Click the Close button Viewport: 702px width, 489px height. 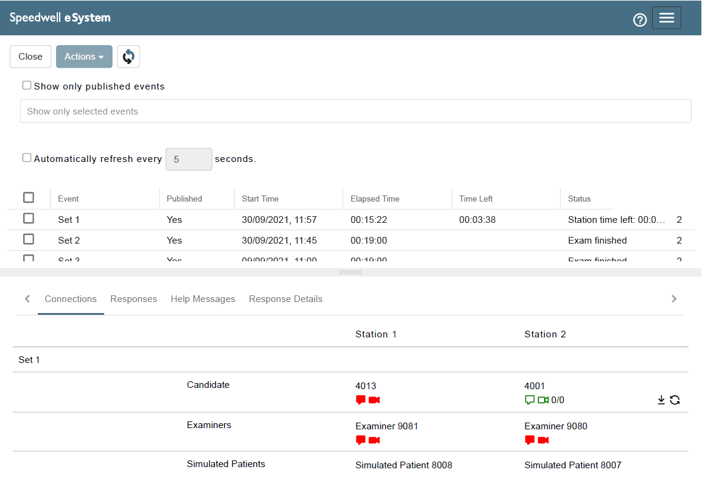(30, 57)
